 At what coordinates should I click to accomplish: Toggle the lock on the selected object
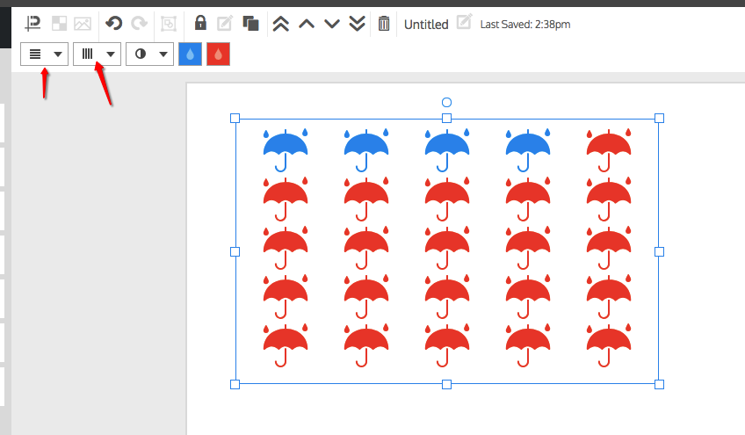tap(200, 24)
